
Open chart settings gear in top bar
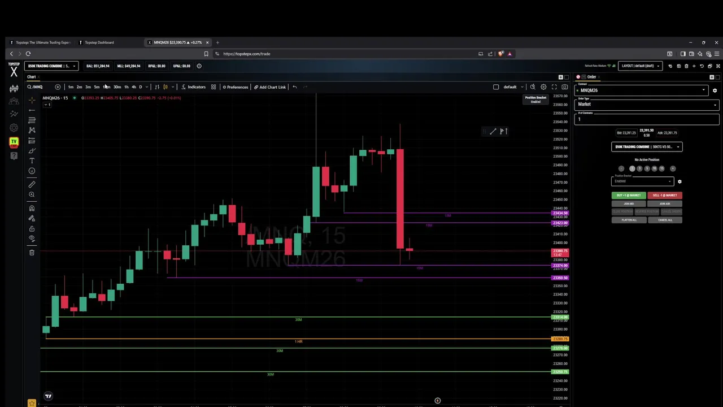coord(543,87)
